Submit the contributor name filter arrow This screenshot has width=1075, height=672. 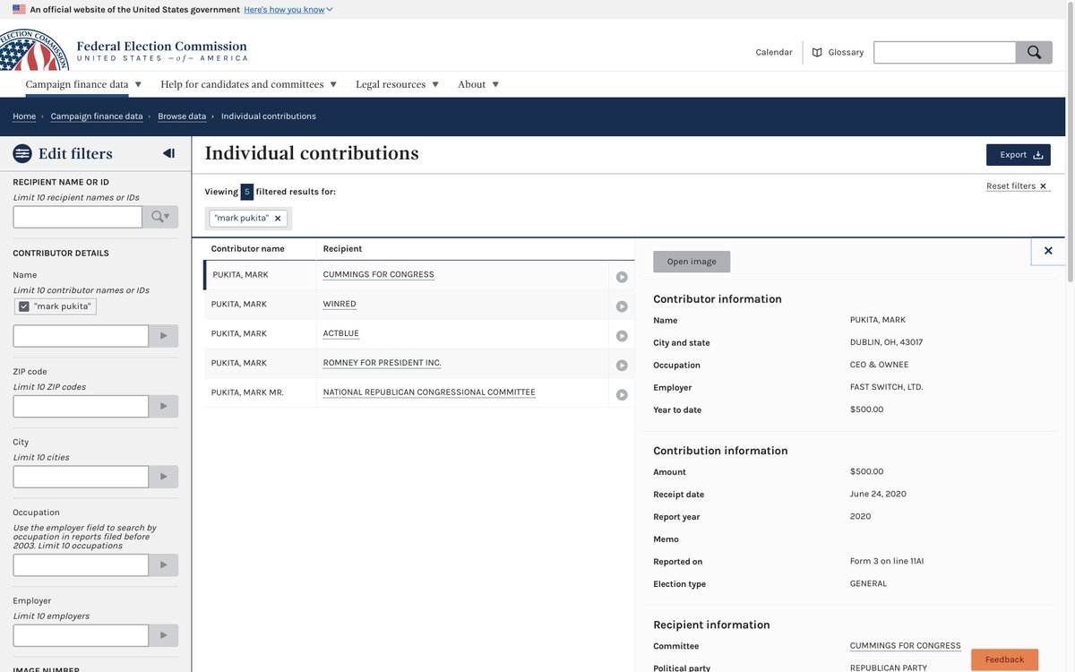163,336
